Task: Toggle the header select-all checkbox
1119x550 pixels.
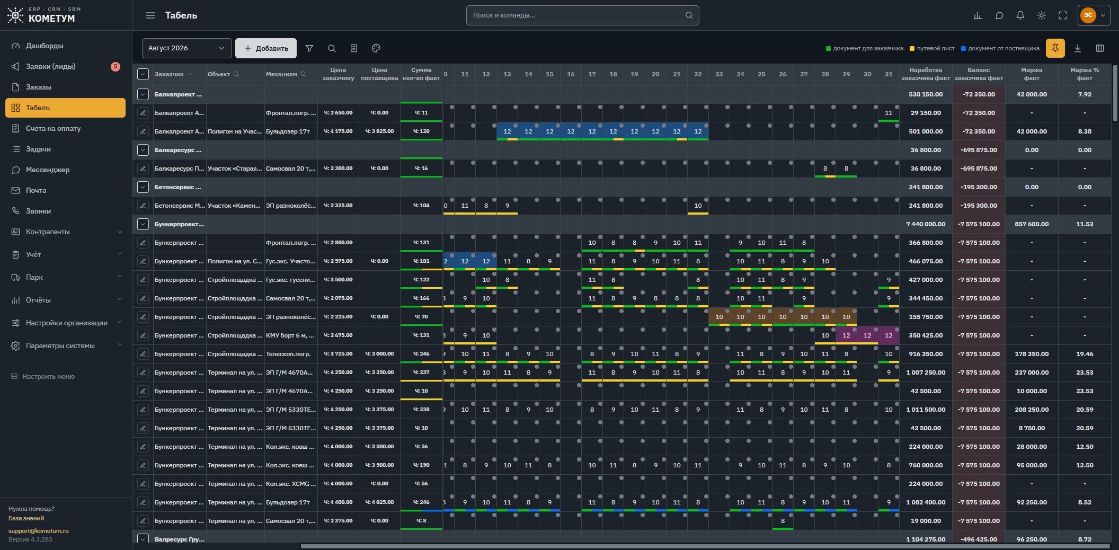Action: [143, 74]
